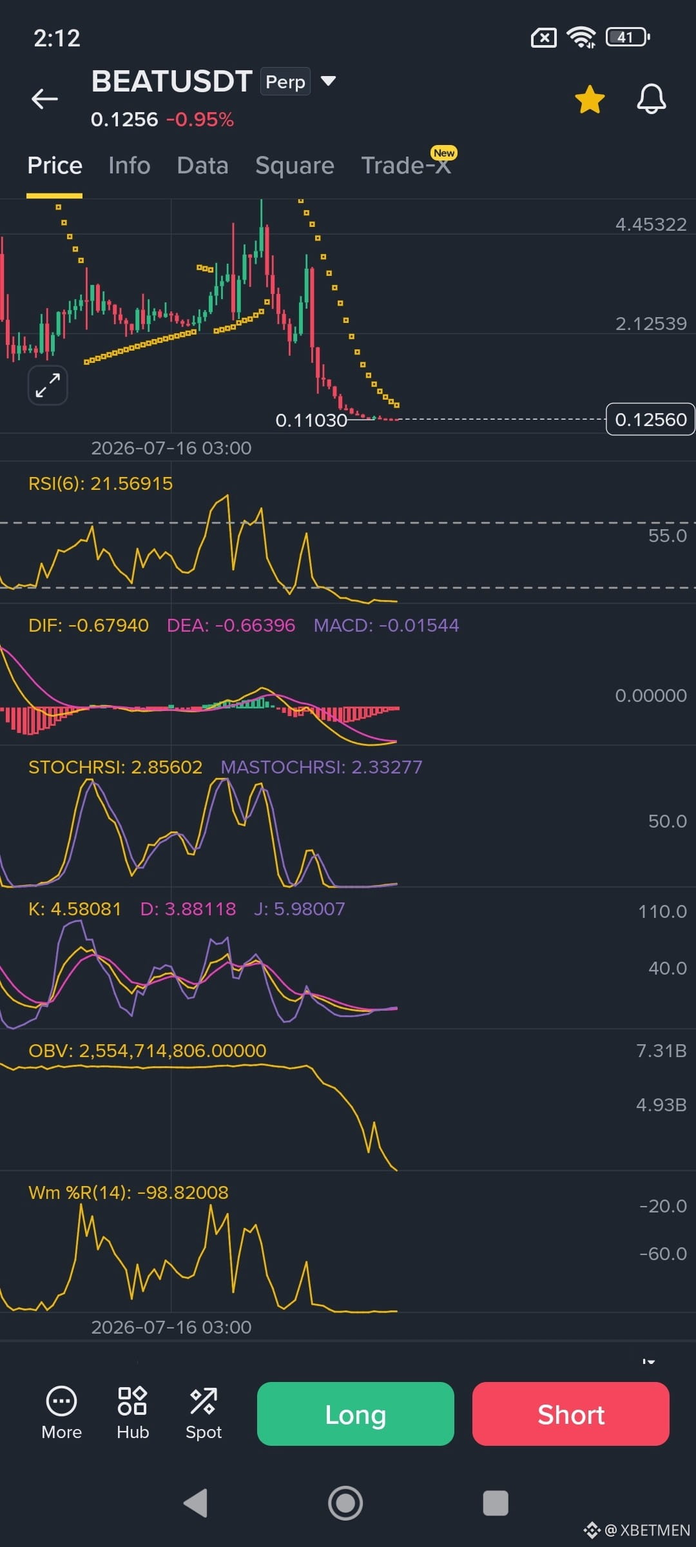Select the STOCHRSI indicator label
Viewport: 696px width, 1547px height.
click(x=115, y=767)
